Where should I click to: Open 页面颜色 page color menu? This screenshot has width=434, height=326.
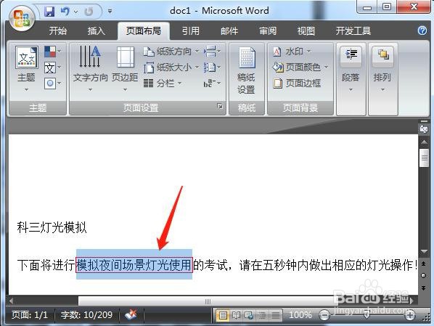pyautogui.click(x=300, y=68)
